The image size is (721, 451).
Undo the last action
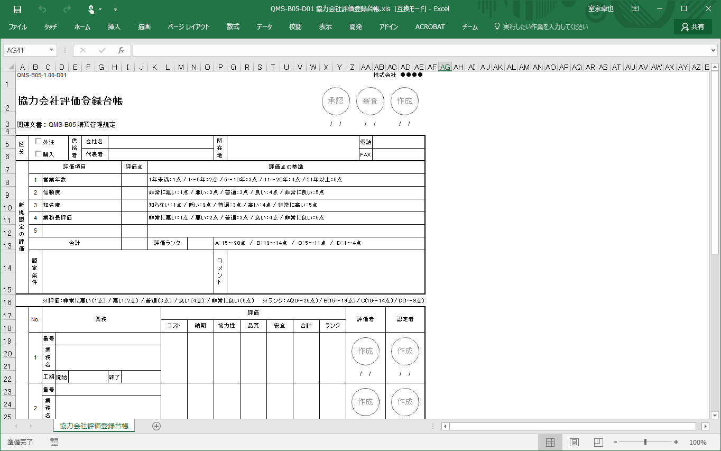pyautogui.click(x=42, y=9)
